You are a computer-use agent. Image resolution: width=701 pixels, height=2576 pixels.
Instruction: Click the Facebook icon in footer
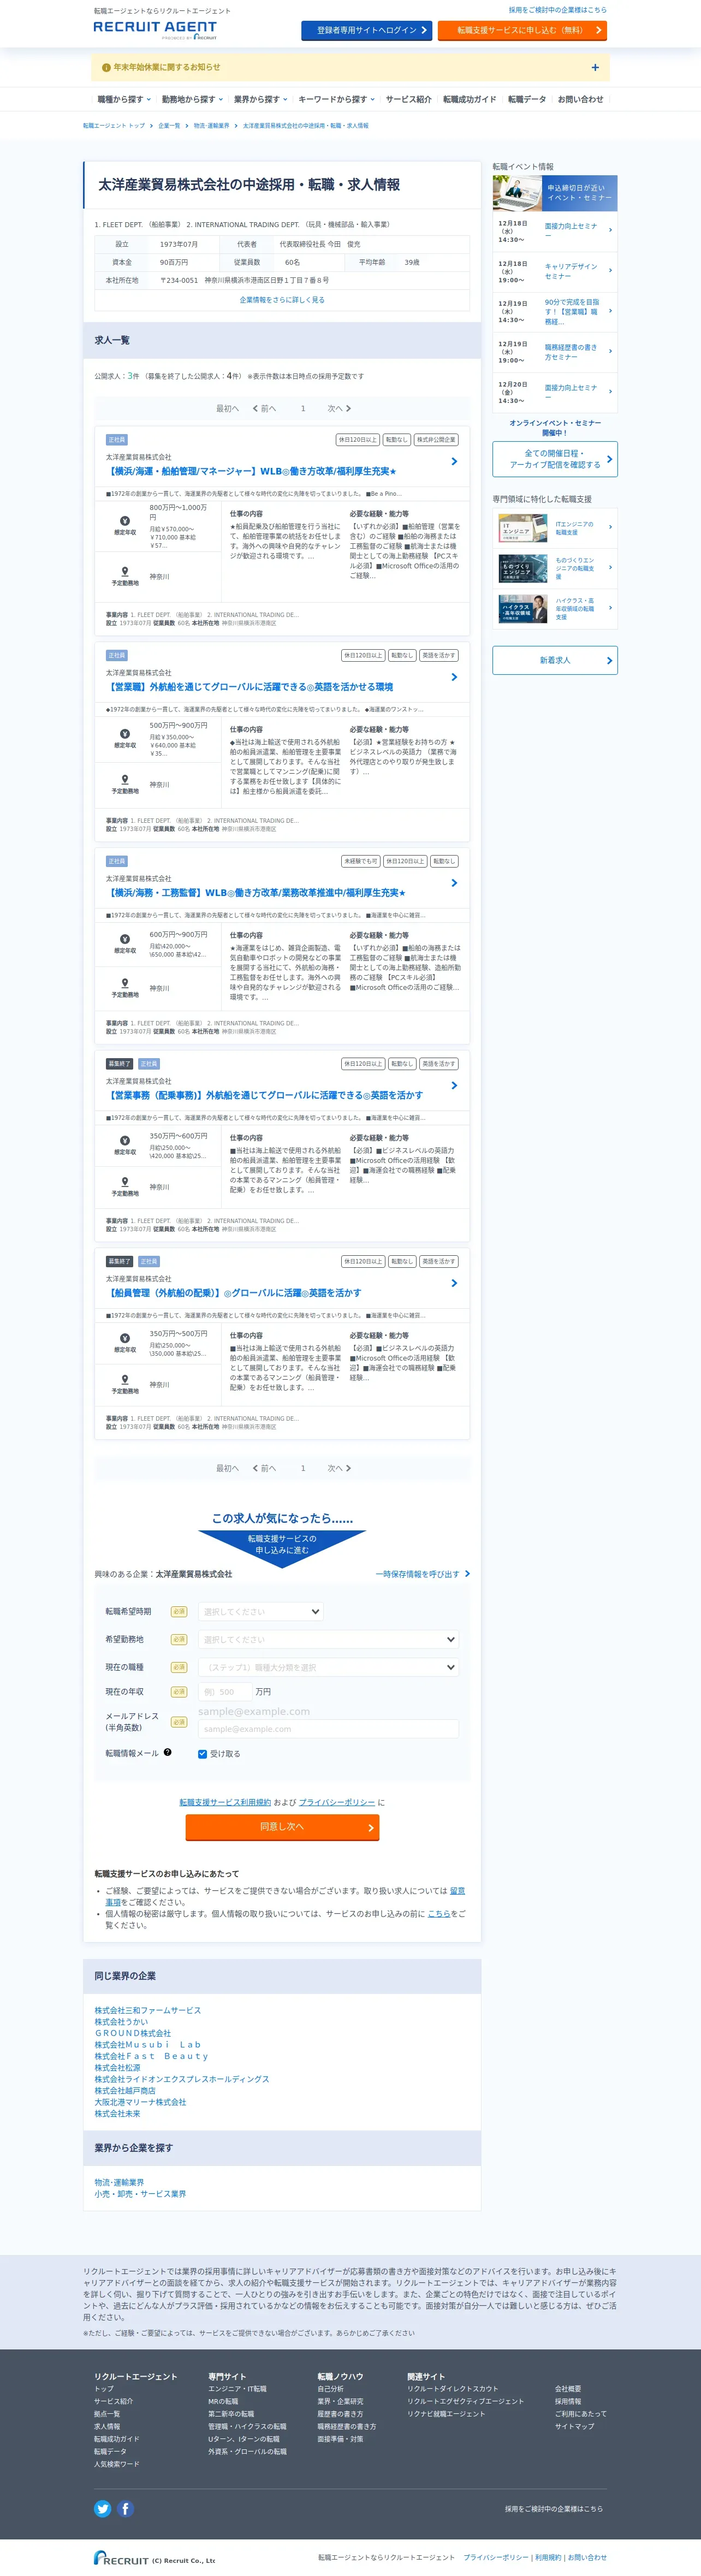(x=125, y=2508)
